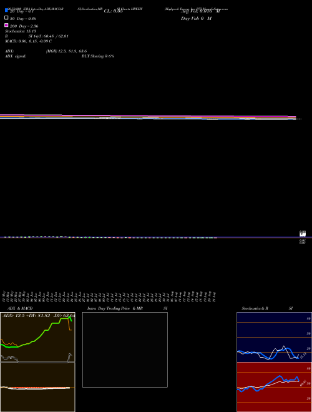Click the 'MACD: 0.06, 0.15, -0.09 C' line
This screenshot has height=412, width=312.
(28, 41)
